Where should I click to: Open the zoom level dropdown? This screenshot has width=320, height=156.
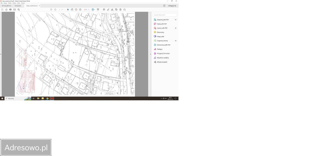click(x=88, y=9)
